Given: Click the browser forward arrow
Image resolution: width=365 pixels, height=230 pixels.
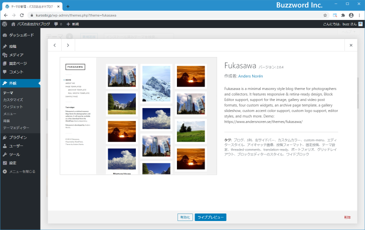Looking at the screenshot, I should coord(14,15).
